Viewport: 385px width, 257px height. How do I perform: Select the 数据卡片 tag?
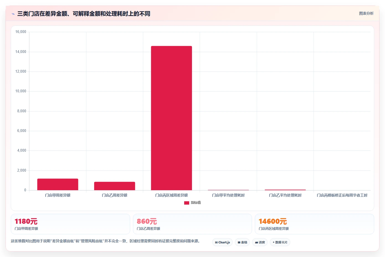[x=280, y=242]
